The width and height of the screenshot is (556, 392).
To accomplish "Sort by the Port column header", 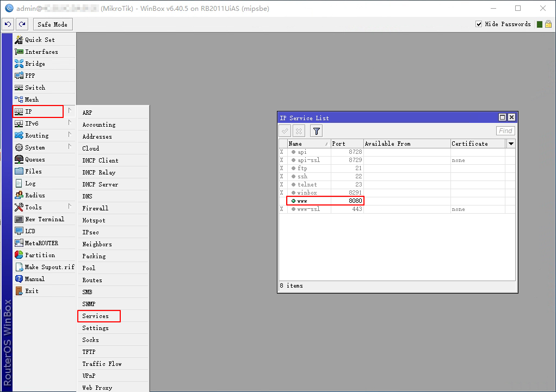I will click(x=348, y=144).
